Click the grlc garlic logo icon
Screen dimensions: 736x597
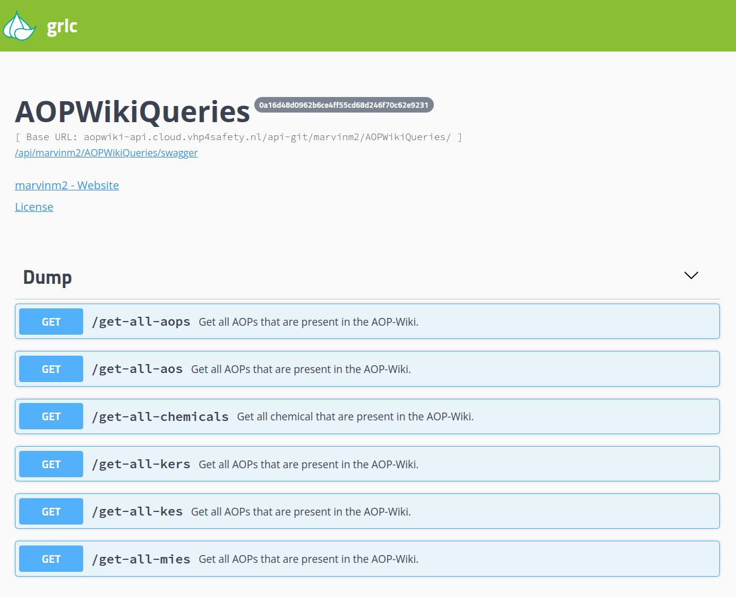pyautogui.click(x=20, y=26)
